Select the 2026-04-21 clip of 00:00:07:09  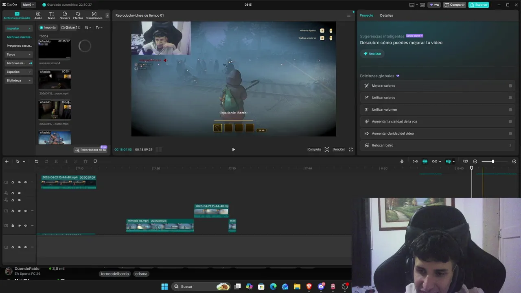68,182
